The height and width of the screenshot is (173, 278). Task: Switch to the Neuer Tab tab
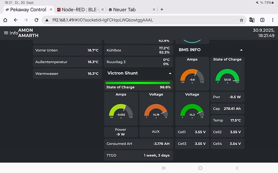(129, 9)
